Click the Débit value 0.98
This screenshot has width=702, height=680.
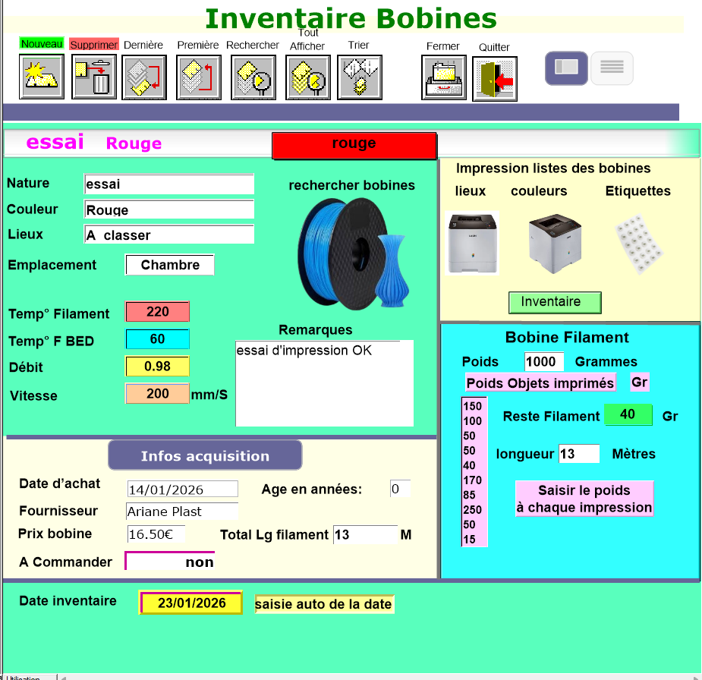(157, 367)
